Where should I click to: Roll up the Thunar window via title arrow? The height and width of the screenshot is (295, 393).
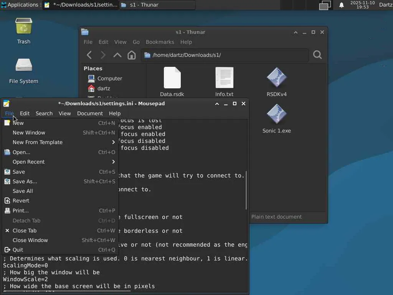click(296, 32)
